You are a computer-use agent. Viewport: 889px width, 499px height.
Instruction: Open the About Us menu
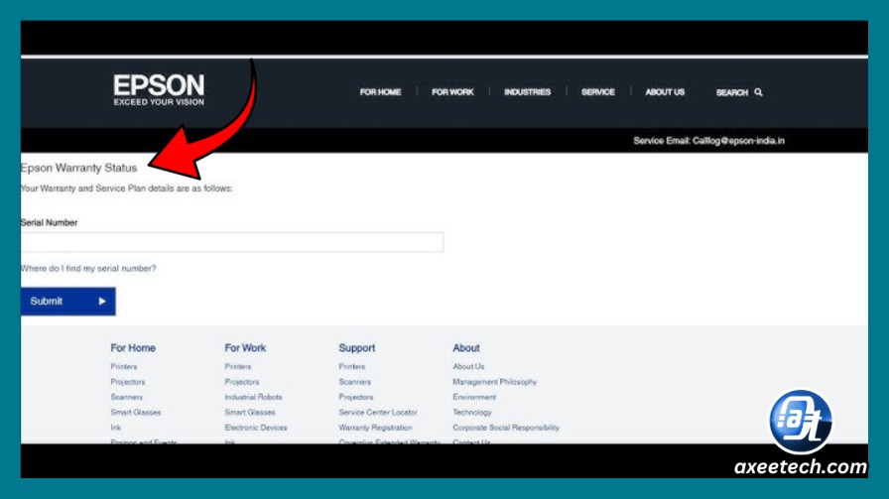pos(665,92)
